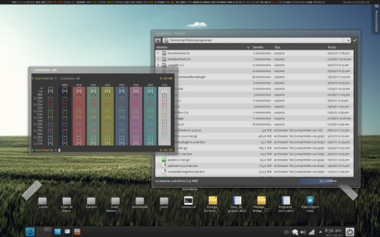Image resolution: width=380 pixels, height=237 pixels.
Task: Click the power button in panel
Action: point(350,232)
